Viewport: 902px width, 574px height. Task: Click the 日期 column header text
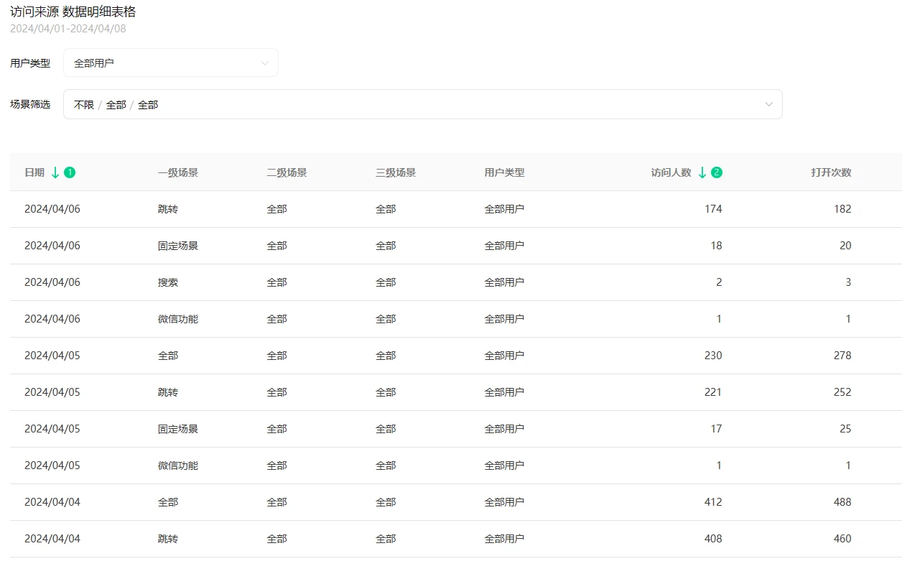(x=34, y=172)
